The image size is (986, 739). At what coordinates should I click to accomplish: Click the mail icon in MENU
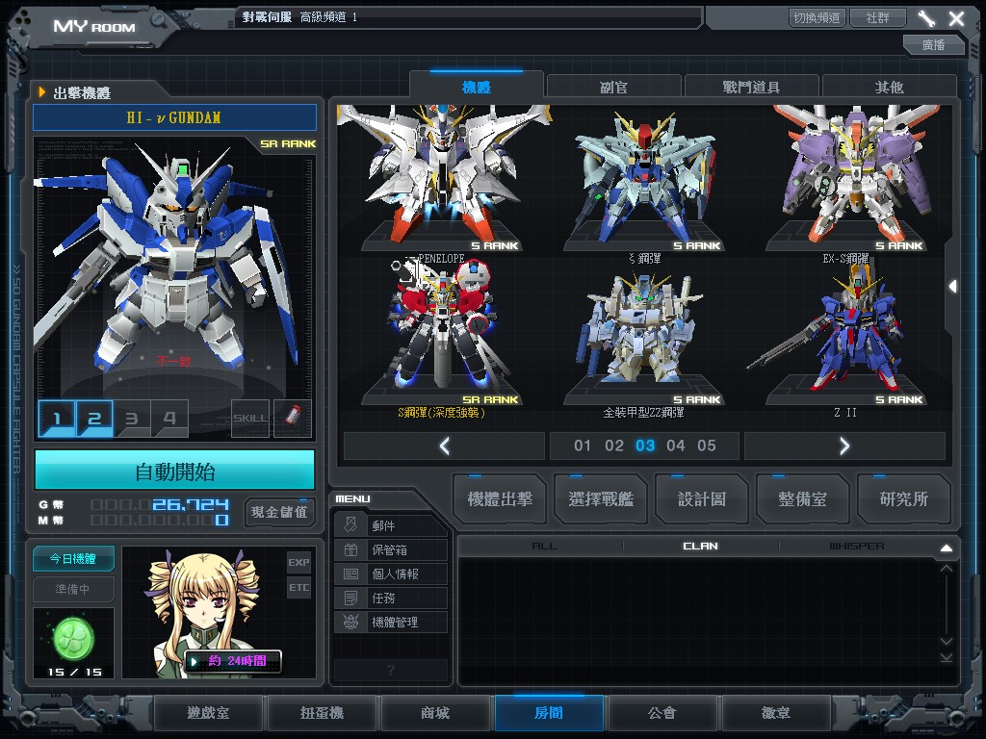(351, 525)
